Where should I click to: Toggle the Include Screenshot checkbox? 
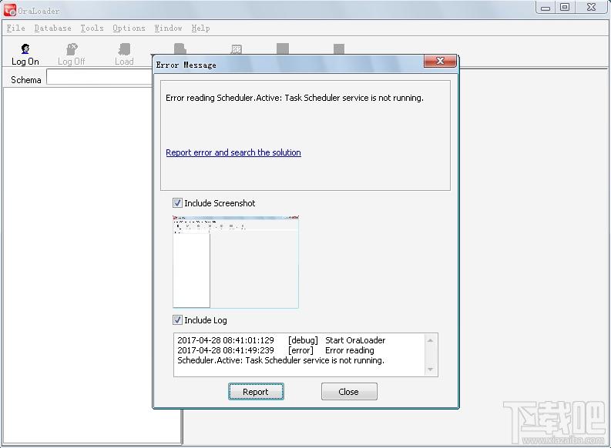point(177,202)
